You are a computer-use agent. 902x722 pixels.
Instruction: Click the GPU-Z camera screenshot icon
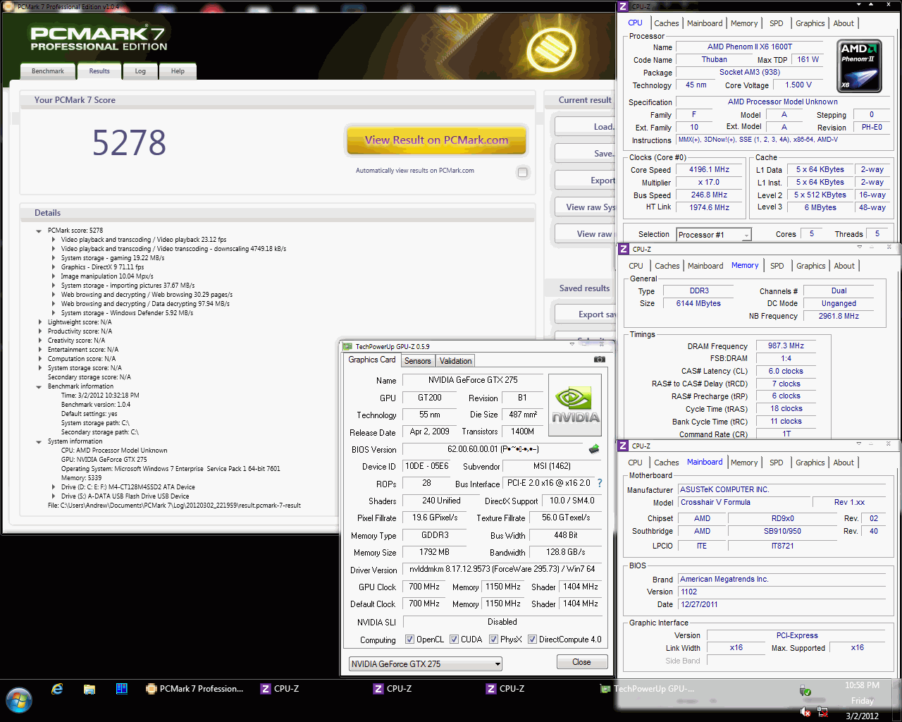coord(599,360)
